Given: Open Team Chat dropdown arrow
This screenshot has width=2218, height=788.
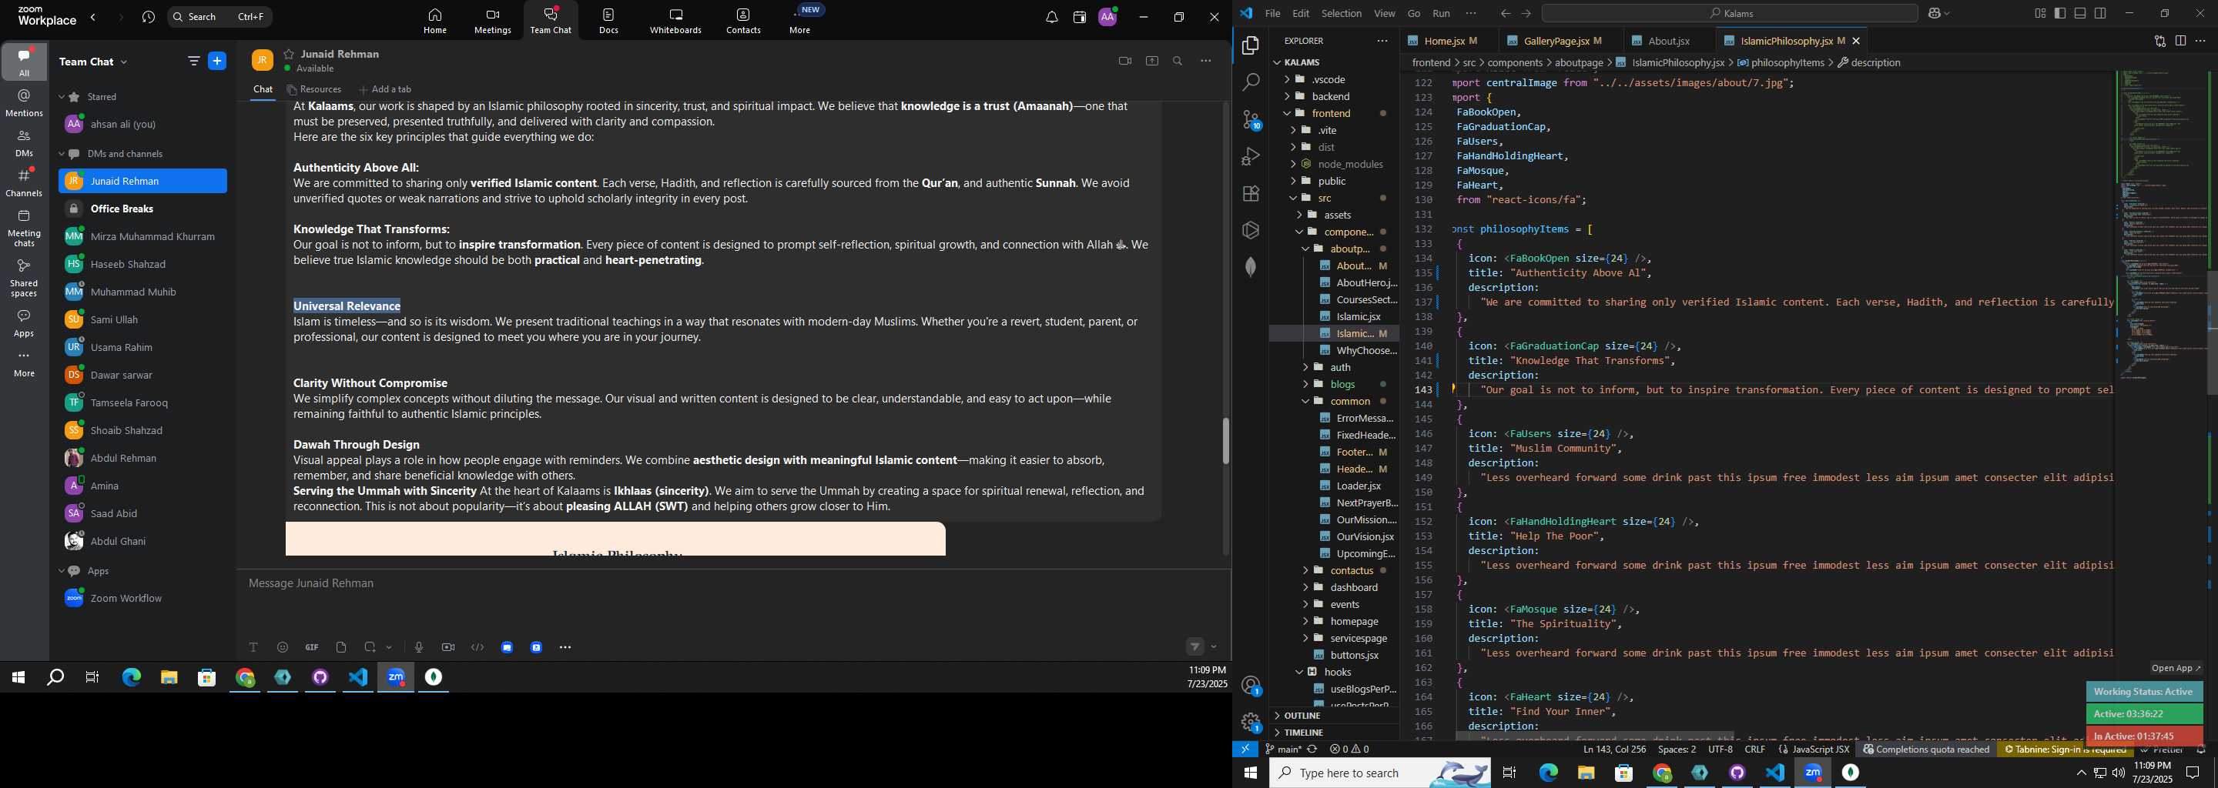Looking at the screenshot, I should pyautogui.click(x=124, y=62).
